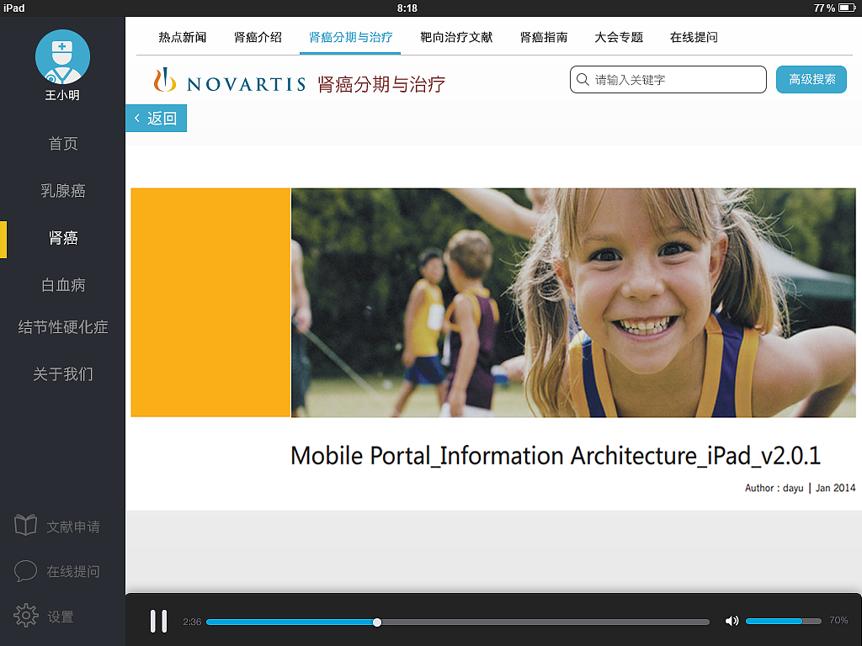The width and height of the screenshot is (862, 646).
Task: Click the back arrow on the 返回 button
Action: [x=138, y=118]
